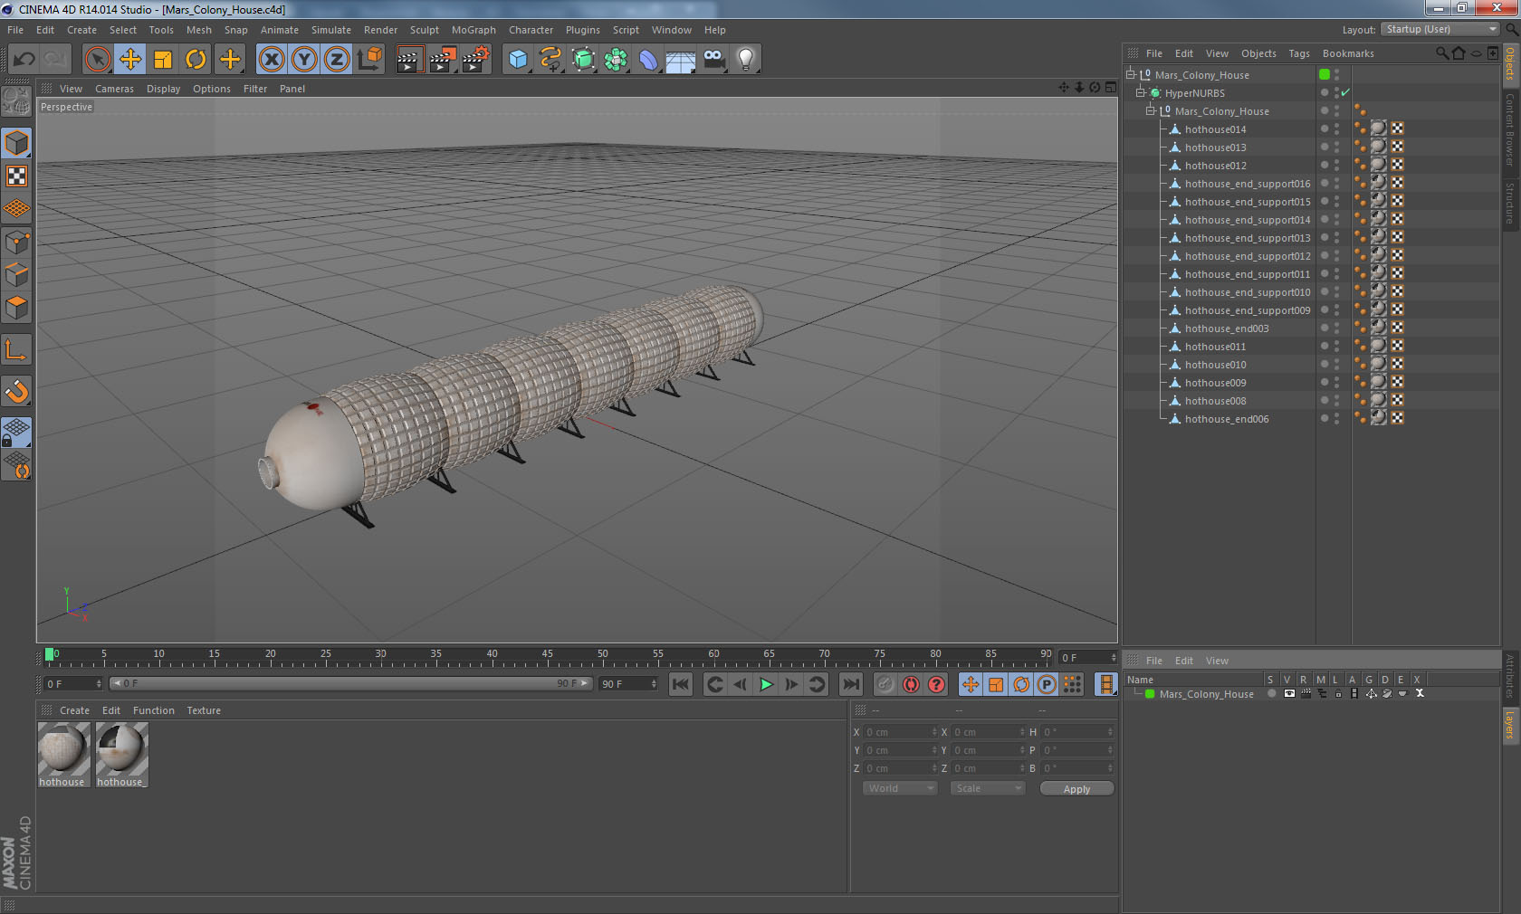Switch to Points mode

click(16, 243)
